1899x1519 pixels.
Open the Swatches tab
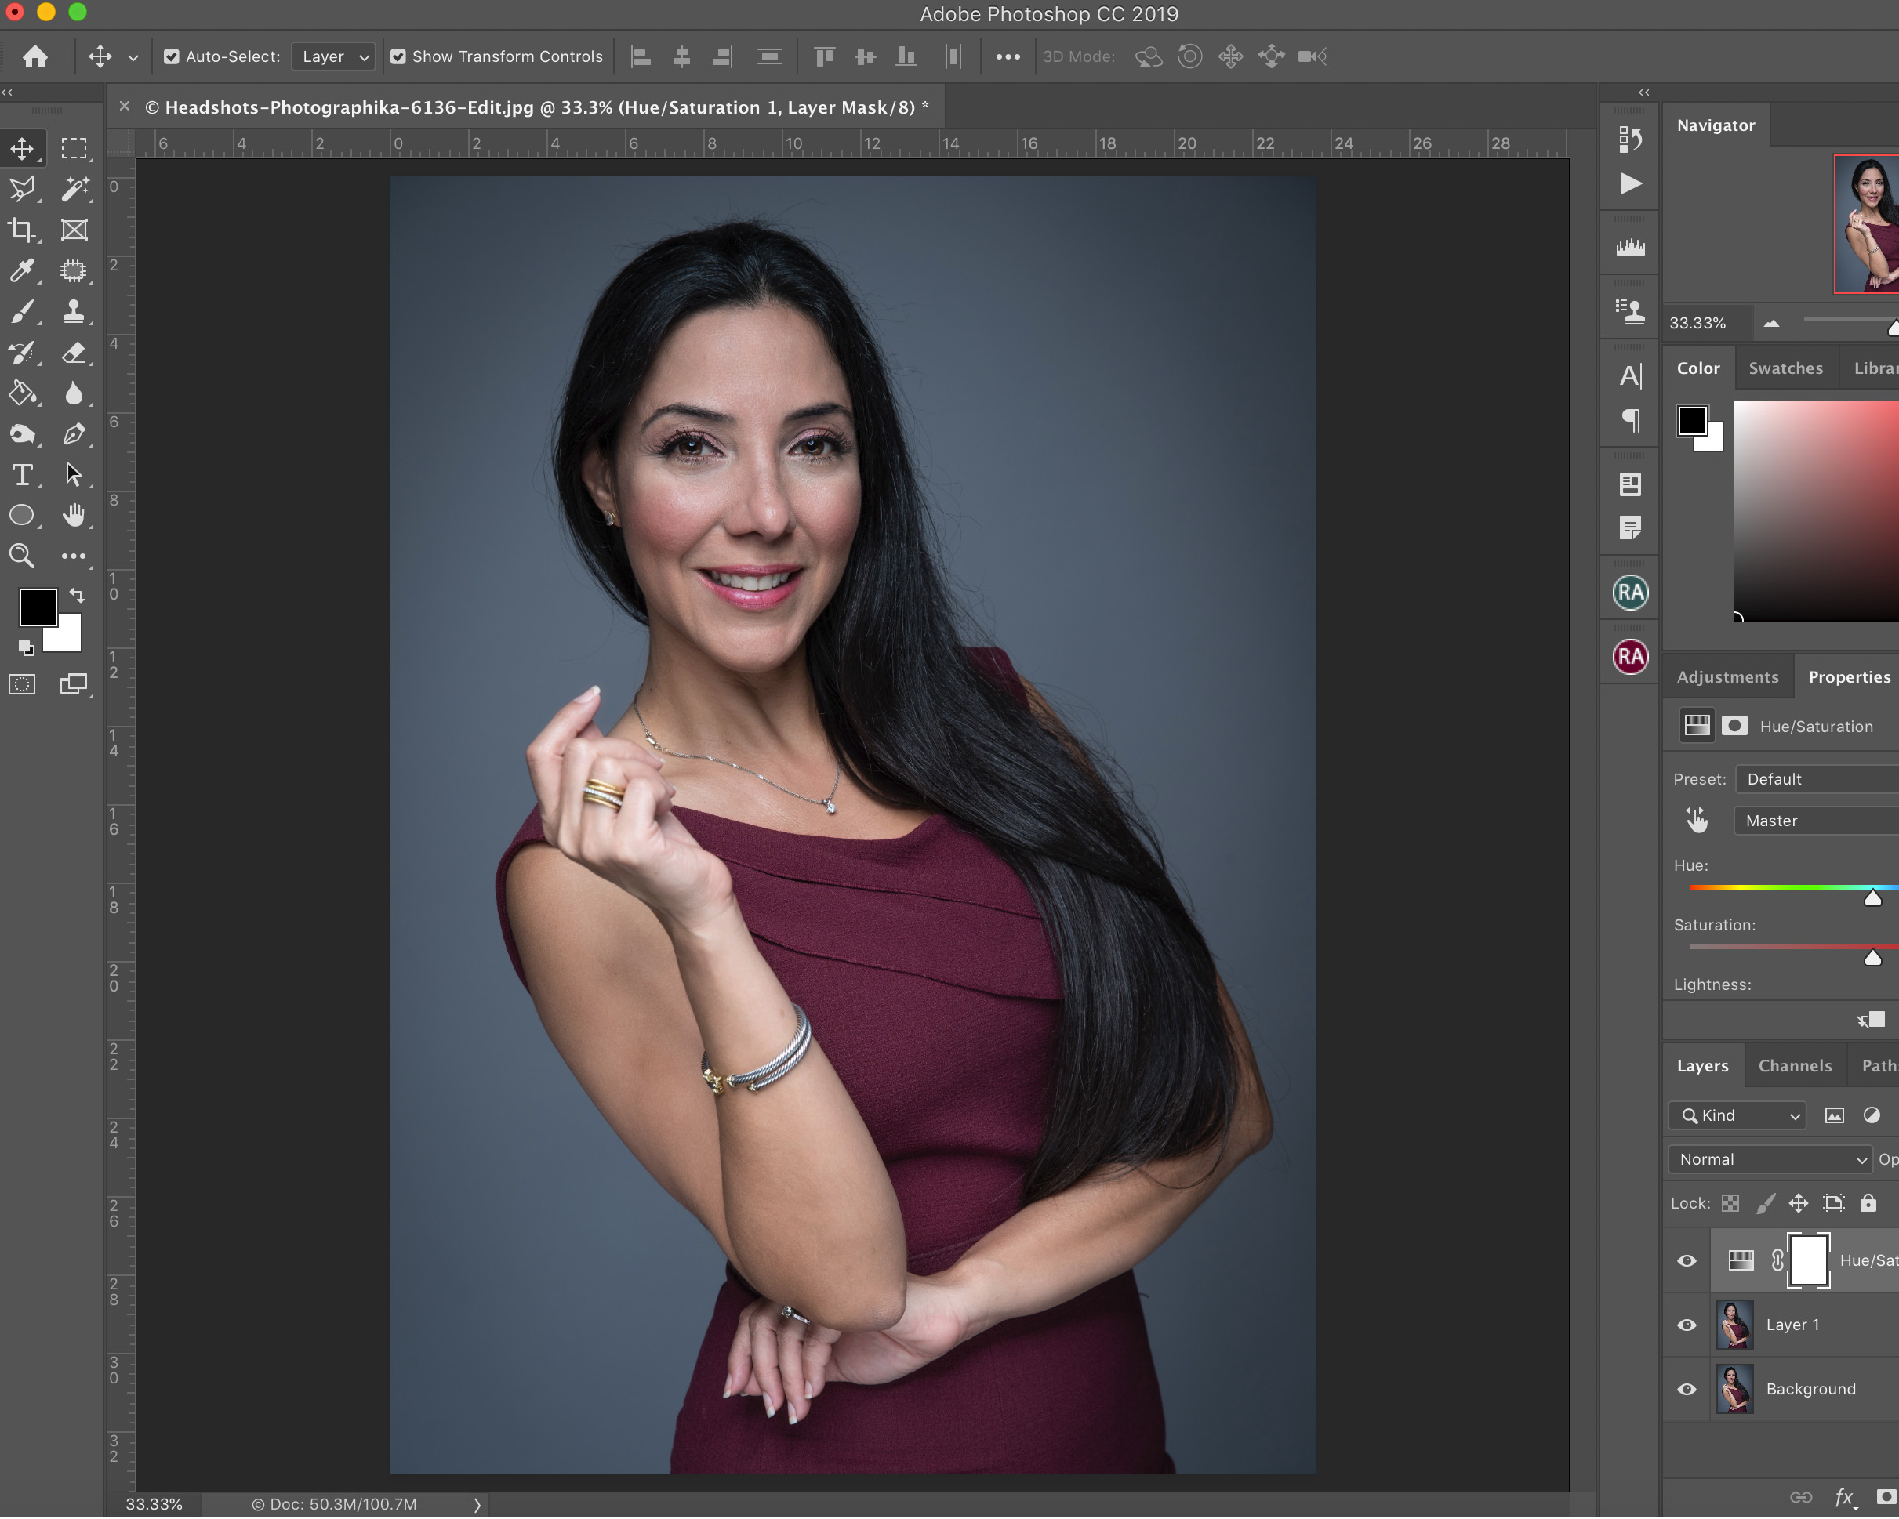[x=1785, y=368]
